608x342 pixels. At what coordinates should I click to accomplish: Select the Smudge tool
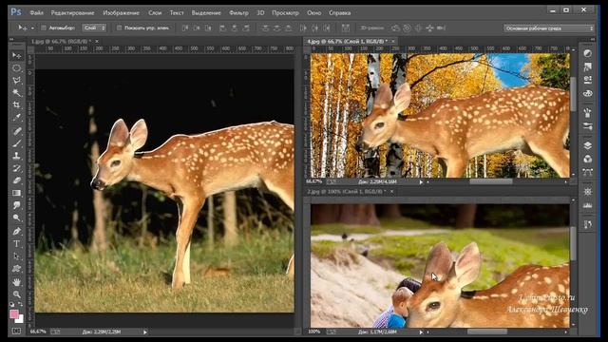click(16, 205)
